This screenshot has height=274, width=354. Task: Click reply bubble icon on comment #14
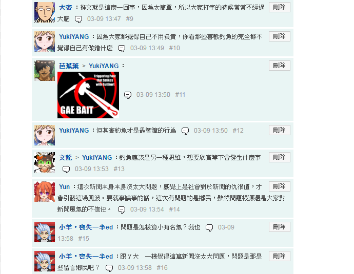coord(122,210)
